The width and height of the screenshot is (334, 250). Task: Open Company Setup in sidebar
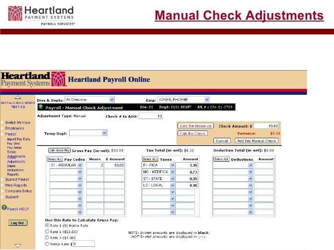click(x=18, y=191)
